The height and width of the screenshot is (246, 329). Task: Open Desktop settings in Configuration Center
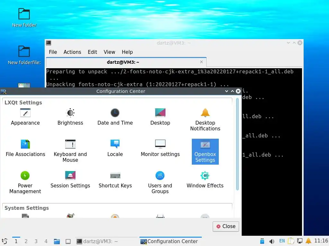coord(160,117)
